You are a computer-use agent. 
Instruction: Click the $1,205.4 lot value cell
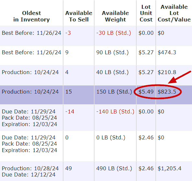[169, 168]
